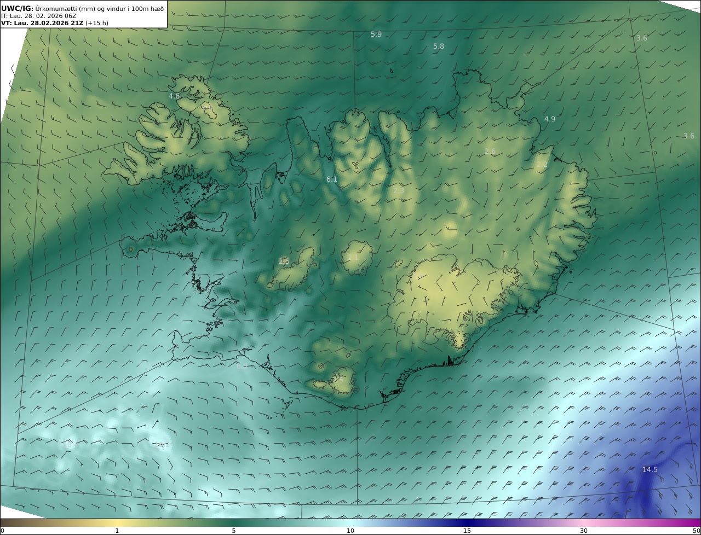Screen dimensions: 701x535
Task: Click the map value label '8.5'
Action: click(242, 367)
